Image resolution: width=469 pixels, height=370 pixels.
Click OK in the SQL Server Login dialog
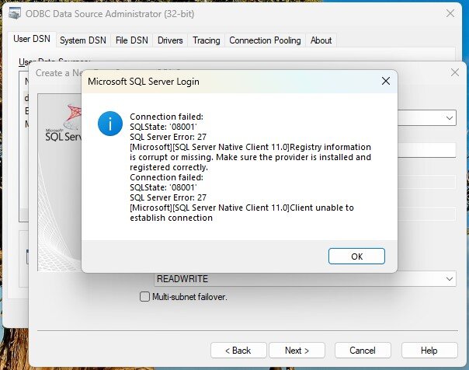pos(356,256)
